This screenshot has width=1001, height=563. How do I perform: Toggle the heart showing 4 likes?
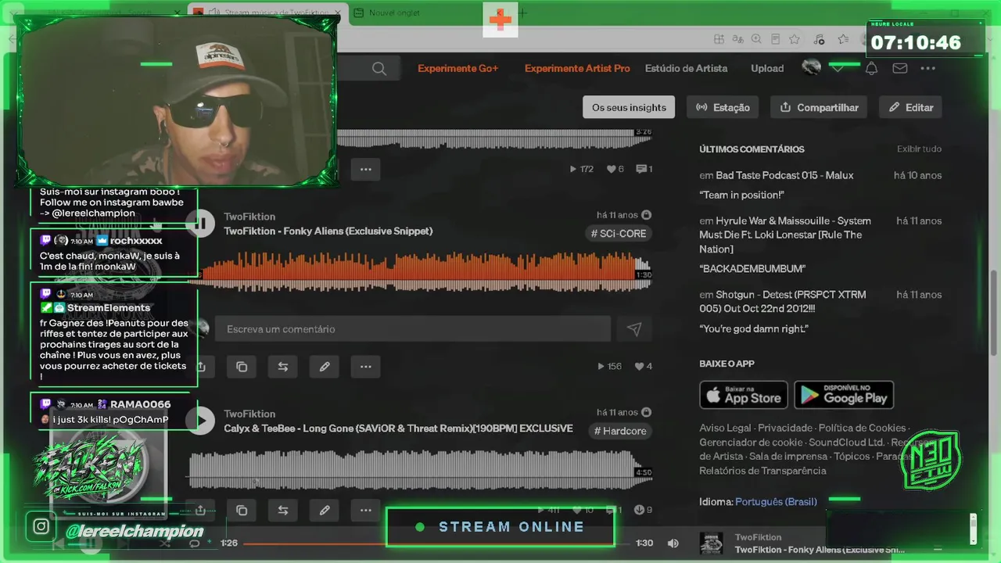[x=639, y=366]
